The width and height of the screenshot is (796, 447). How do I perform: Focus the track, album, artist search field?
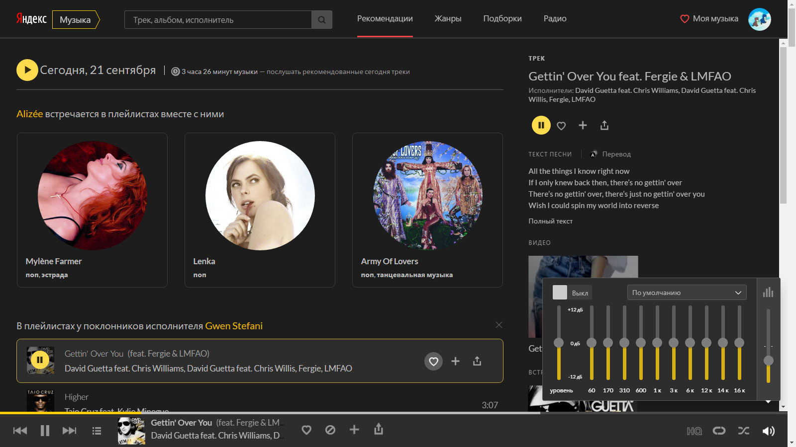[218, 20]
